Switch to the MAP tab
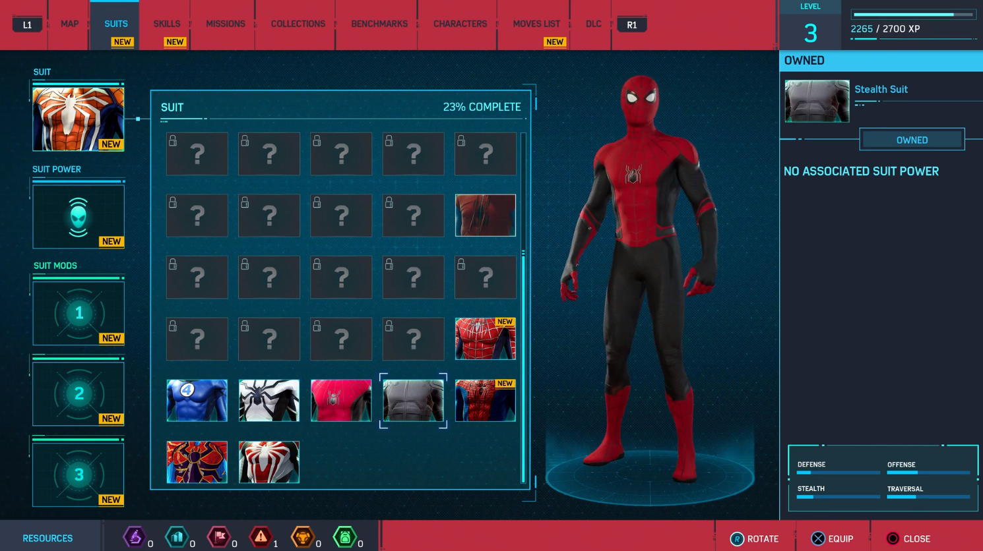This screenshot has width=983, height=551. (69, 24)
